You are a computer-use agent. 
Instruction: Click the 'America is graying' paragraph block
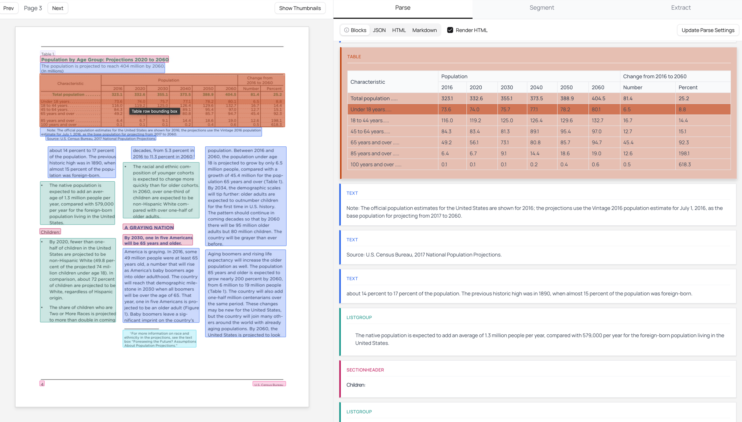pyautogui.click(x=161, y=285)
